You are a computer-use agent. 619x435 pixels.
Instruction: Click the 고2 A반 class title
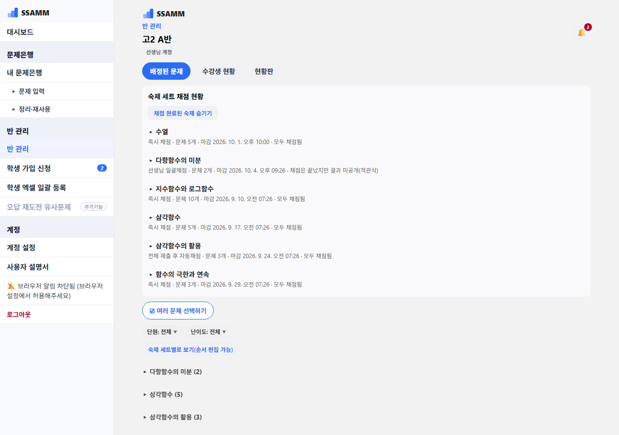click(x=157, y=40)
